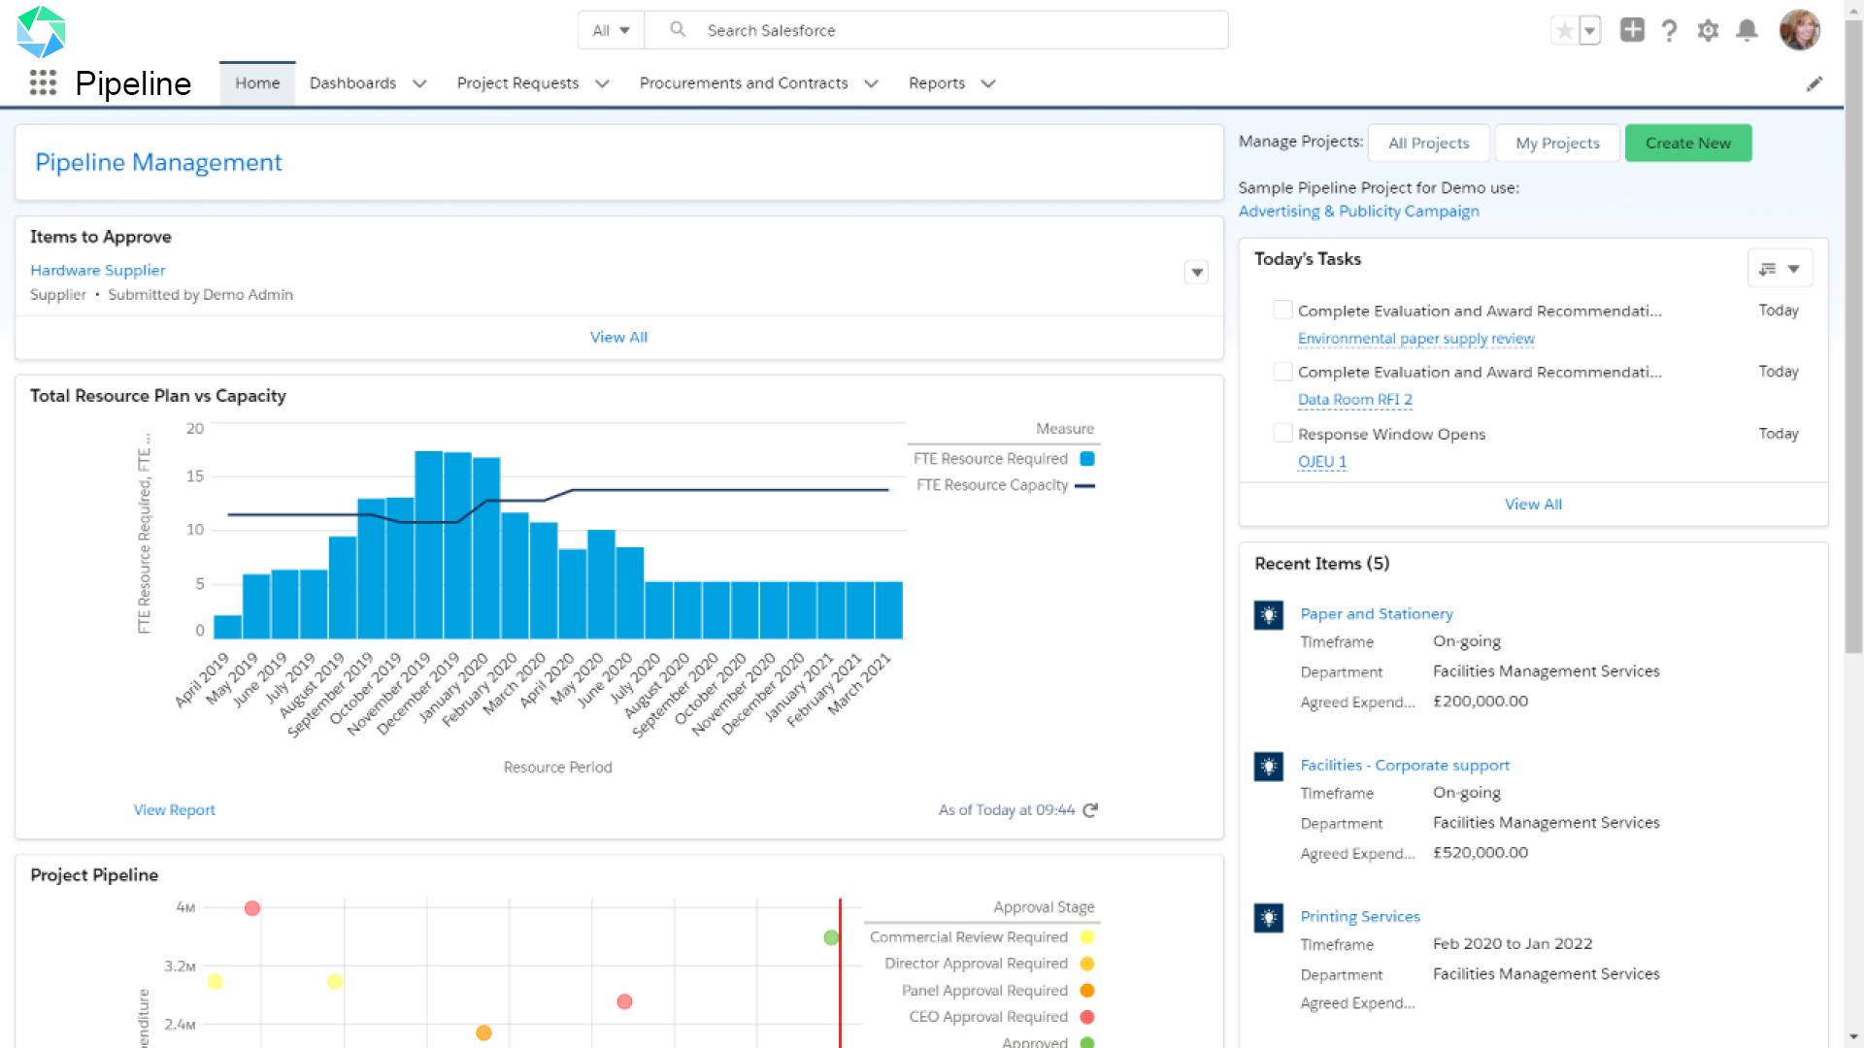Click the FTE Resource Required legend swatch
Image resolution: width=1864 pixels, height=1048 pixels.
tap(1085, 458)
